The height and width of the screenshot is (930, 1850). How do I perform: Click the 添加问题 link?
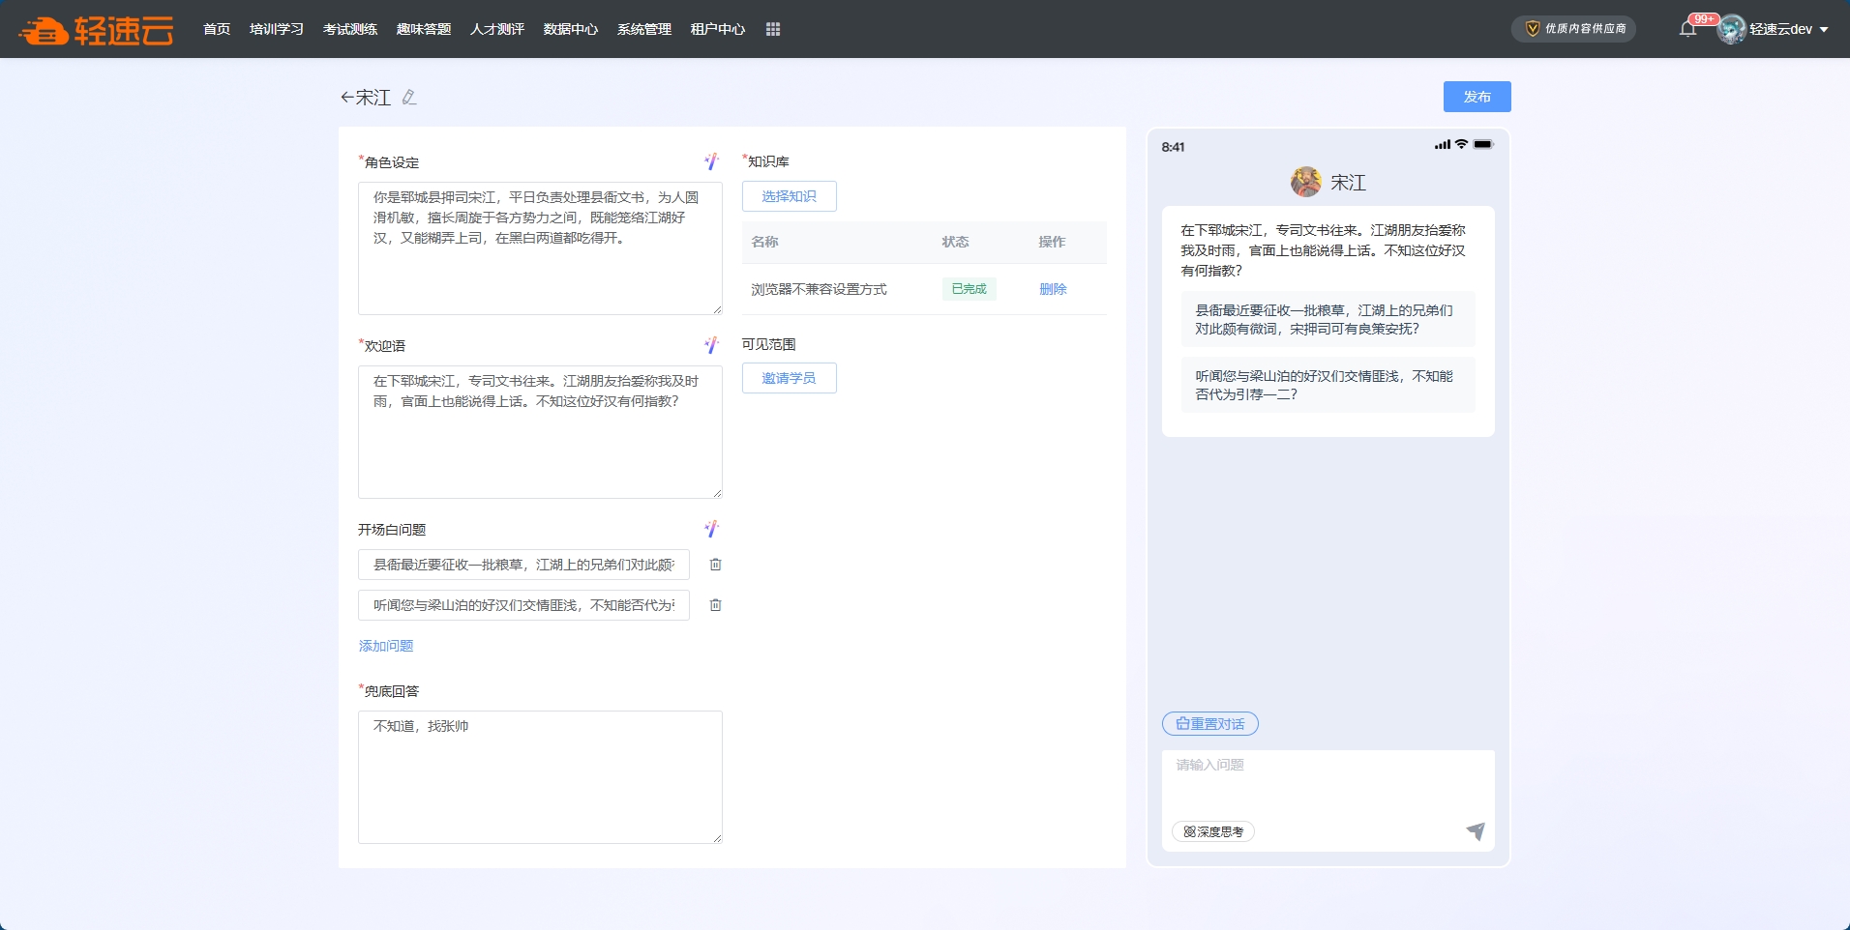click(x=386, y=646)
